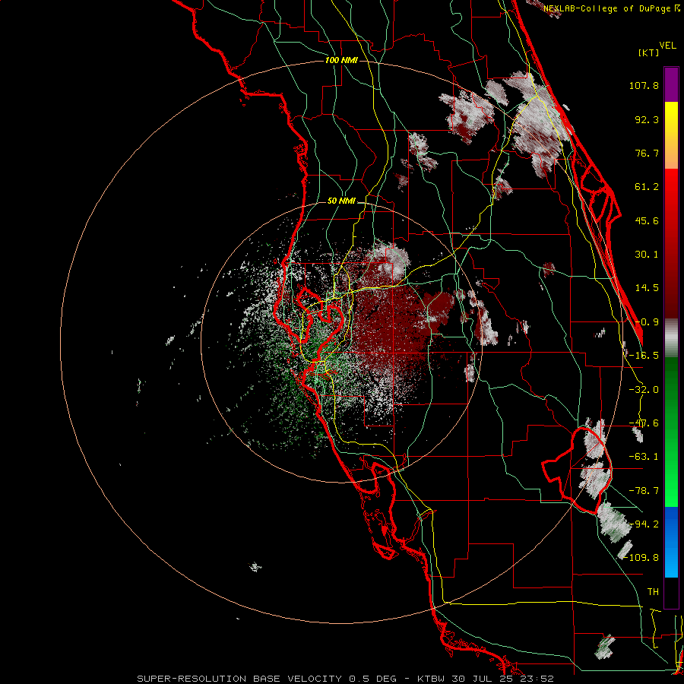Select the 30.1 scale value
The image size is (684, 684).
(647, 255)
